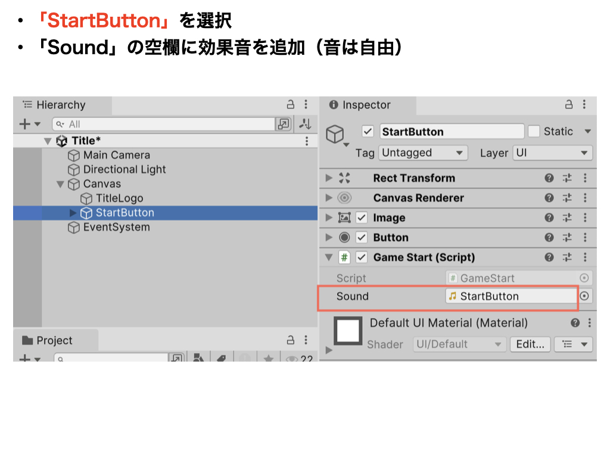
Task: Click the Default UI Material preview swatch
Action: click(x=348, y=330)
